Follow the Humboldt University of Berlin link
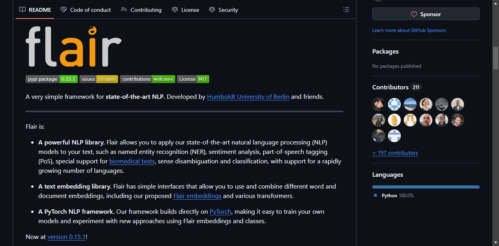The height and width of the screenshot is (246, 499). [x=248, y=96]
